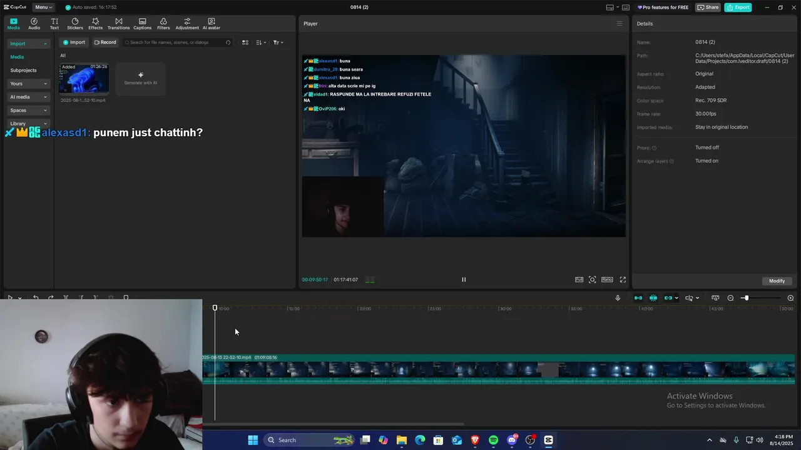Image resolution: width=801 pixels, height=450 pixels.
Task: Select the All tab in media list
Action: 63,56
